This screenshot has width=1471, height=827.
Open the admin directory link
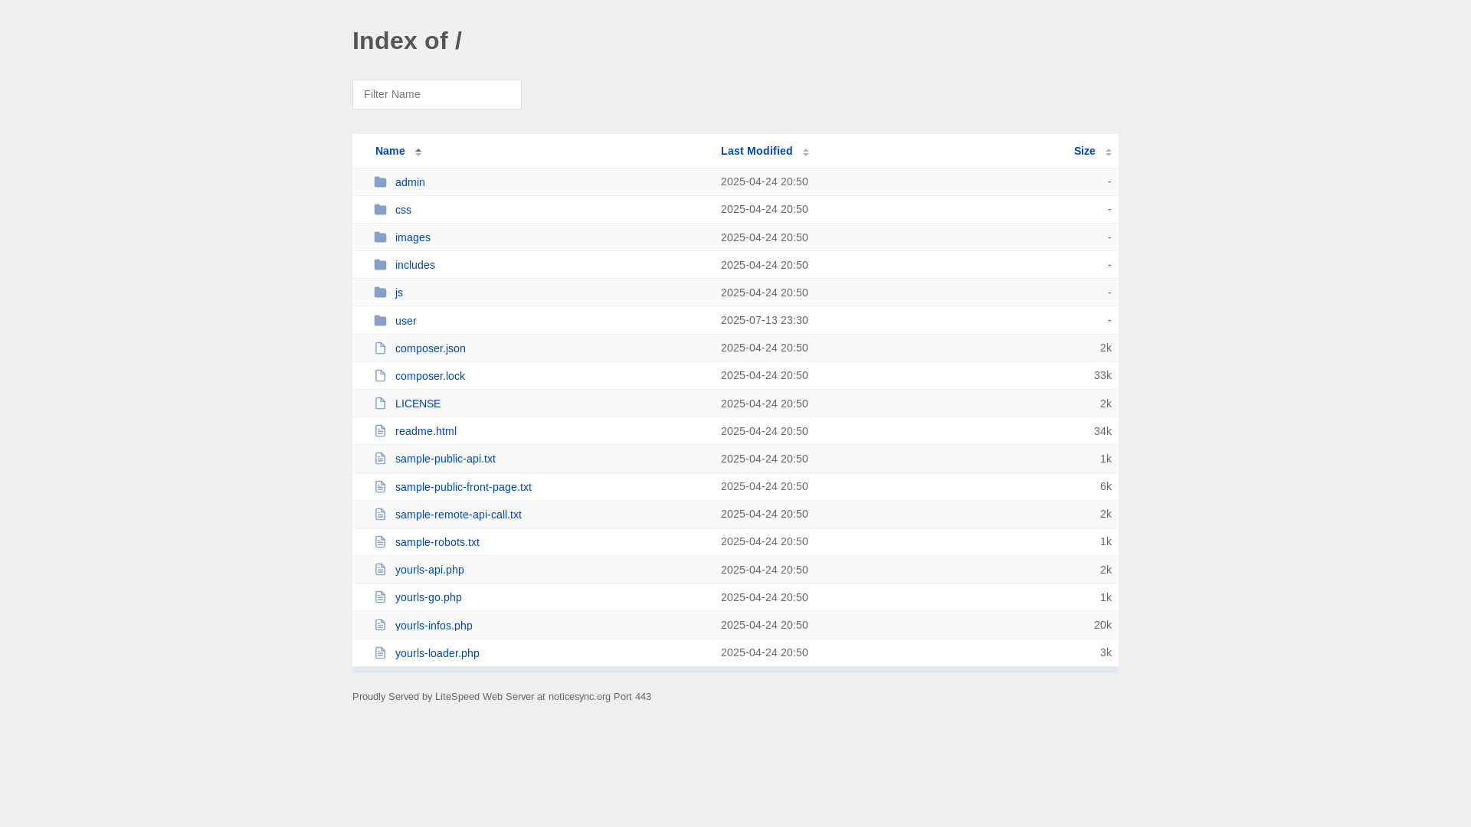pyautogui.click(x=410, y=182)
